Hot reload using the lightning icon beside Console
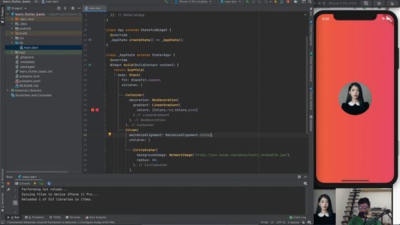Image resolution: width=400 pixels, height=225 pixels. pyautogui.click(x=35, y=183)
